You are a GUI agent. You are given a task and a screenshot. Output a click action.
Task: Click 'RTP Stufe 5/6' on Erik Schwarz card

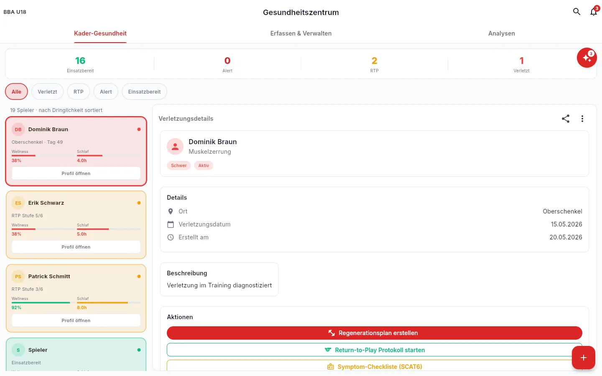(27, 216)
